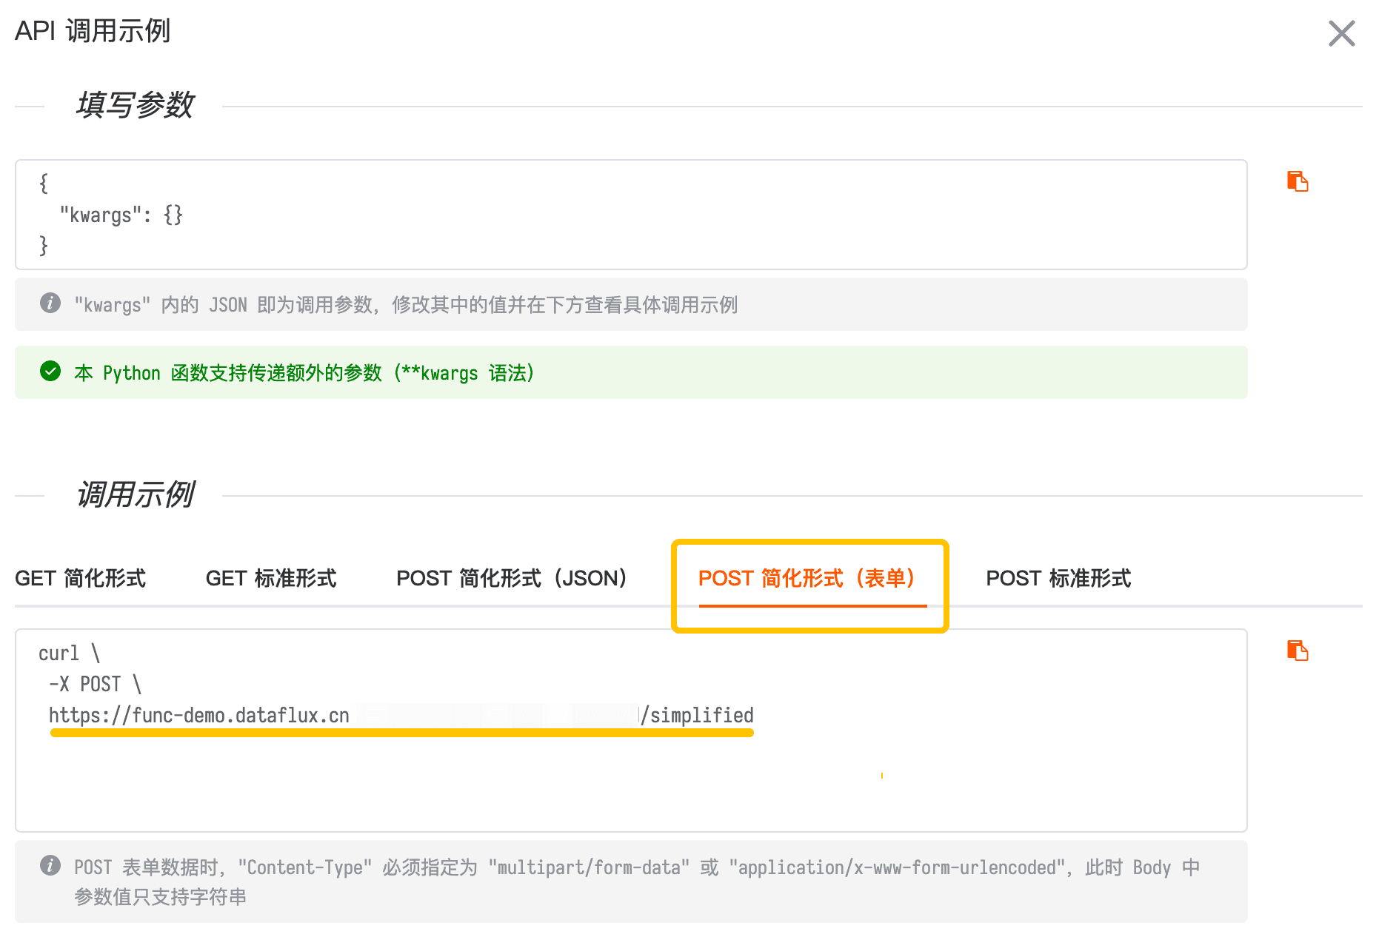Click the copy icon next to the call example
Viewport: 1379px width, 937px height.
(1297, 651)
